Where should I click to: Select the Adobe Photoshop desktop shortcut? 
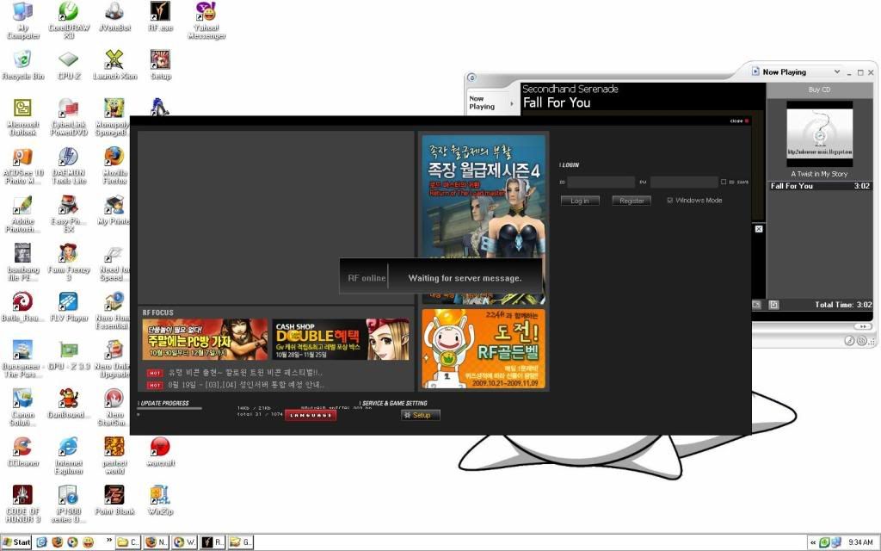coord(23,214)
